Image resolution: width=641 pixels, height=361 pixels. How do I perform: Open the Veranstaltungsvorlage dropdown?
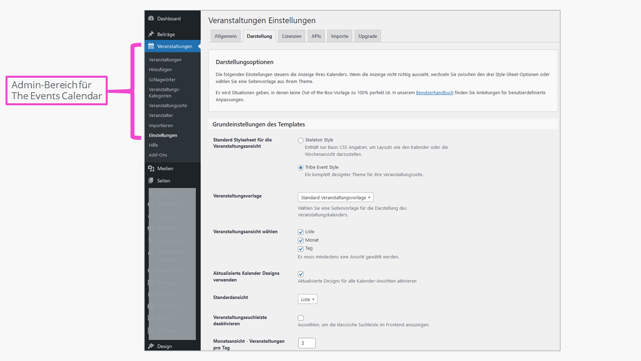[x=336, y=198]
